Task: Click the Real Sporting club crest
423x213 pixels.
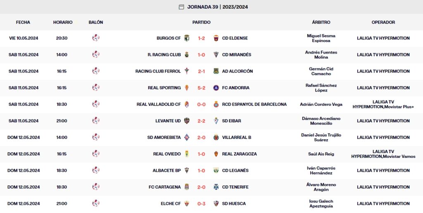Action: [187, 88]
